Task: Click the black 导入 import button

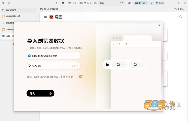Action: 40,93
